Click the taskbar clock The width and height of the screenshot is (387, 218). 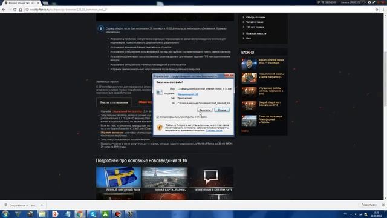pyautogui.click(x=377, y=214)
